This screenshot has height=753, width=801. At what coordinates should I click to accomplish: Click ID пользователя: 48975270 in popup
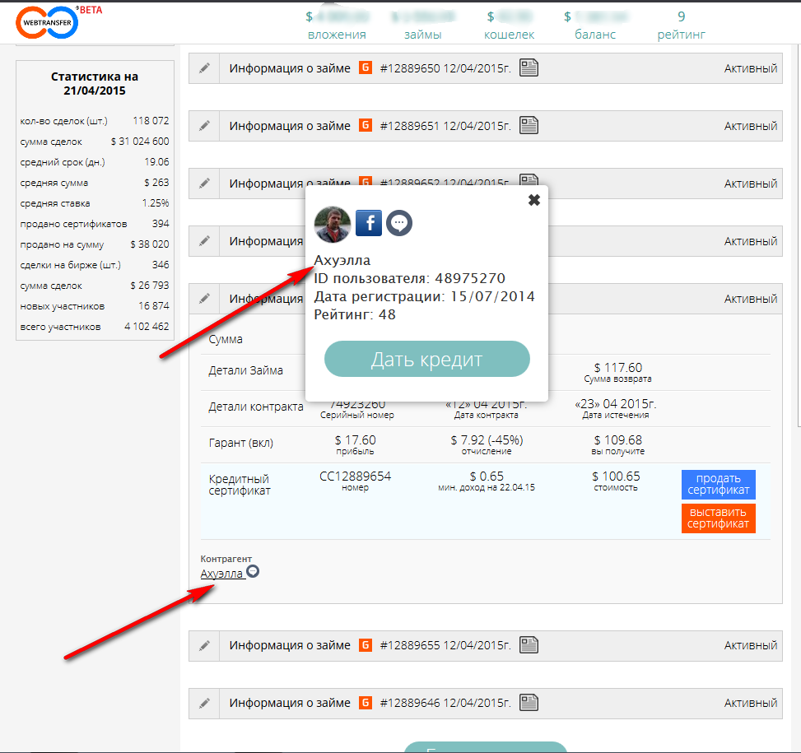coord(409,278)
